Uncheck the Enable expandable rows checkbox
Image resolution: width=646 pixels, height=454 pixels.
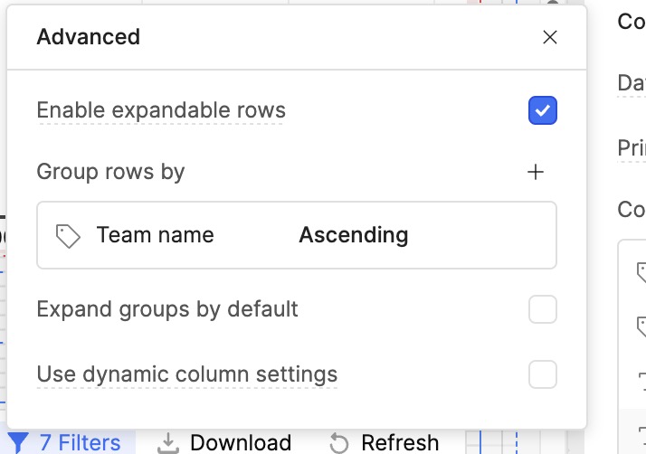542,111
